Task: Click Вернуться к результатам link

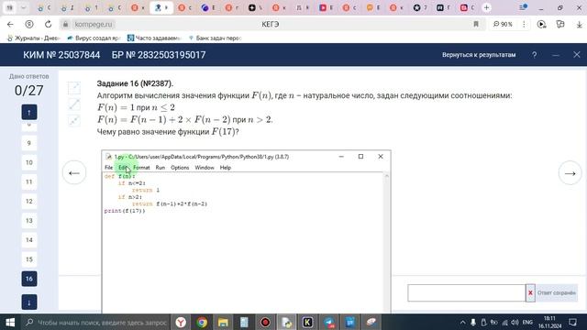Action: click(x=479, y=55)
